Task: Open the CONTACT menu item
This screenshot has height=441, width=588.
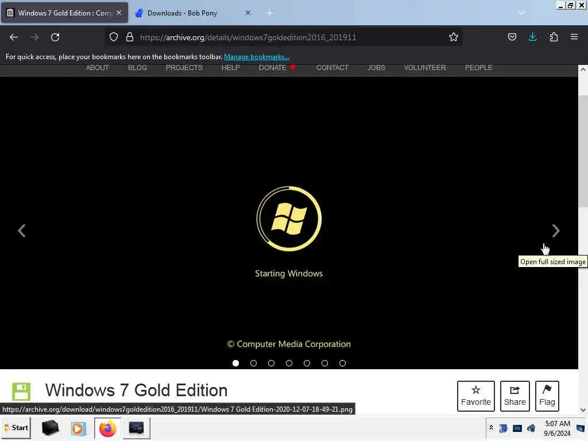Action: (x=332, y=68)
